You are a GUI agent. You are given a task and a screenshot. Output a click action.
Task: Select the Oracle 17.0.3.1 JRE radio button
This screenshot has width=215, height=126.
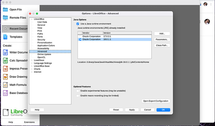point(80,36)
